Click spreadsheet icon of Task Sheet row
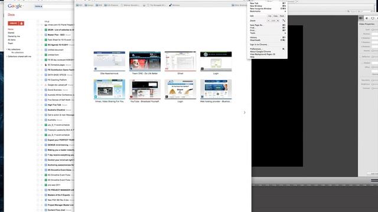The image size is (378, 212). [x=45, y=39]
